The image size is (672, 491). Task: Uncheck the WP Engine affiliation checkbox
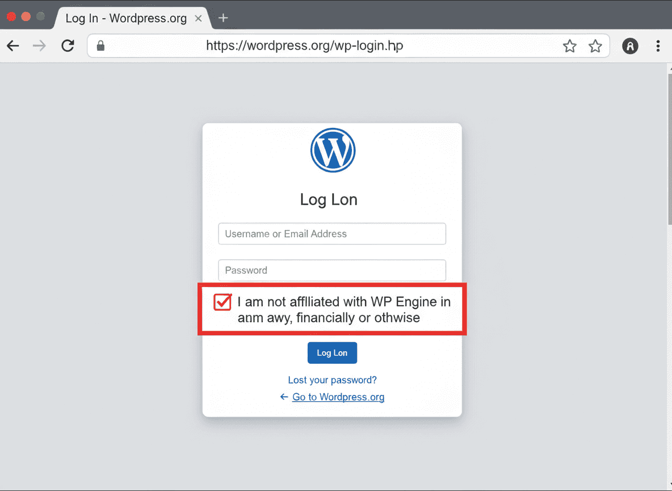[222, 302]
